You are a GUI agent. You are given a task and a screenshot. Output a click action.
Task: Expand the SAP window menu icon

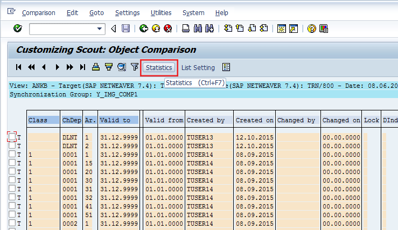click(12, 12)
